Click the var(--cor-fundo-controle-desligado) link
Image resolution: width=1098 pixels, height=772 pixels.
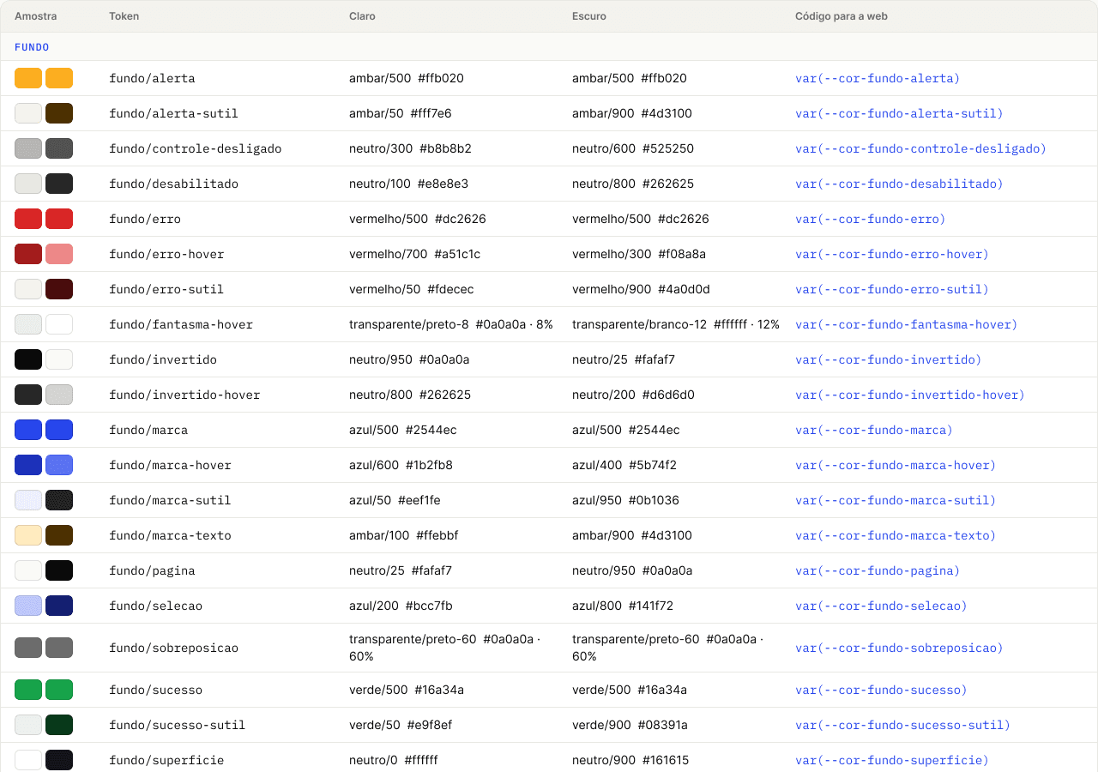pos(920,148)
